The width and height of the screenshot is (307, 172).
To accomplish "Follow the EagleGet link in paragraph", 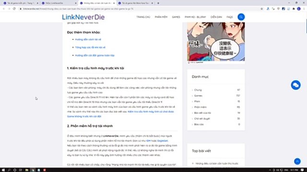I will point(162,141).
